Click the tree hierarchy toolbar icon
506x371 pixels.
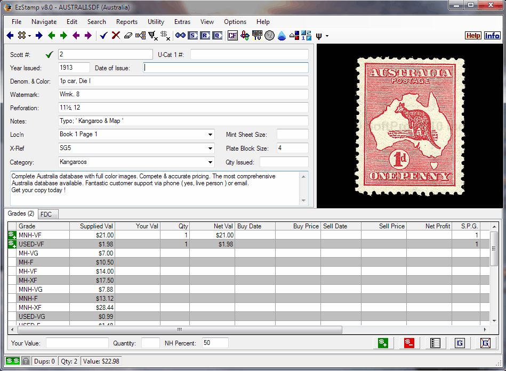click(140, 36)
